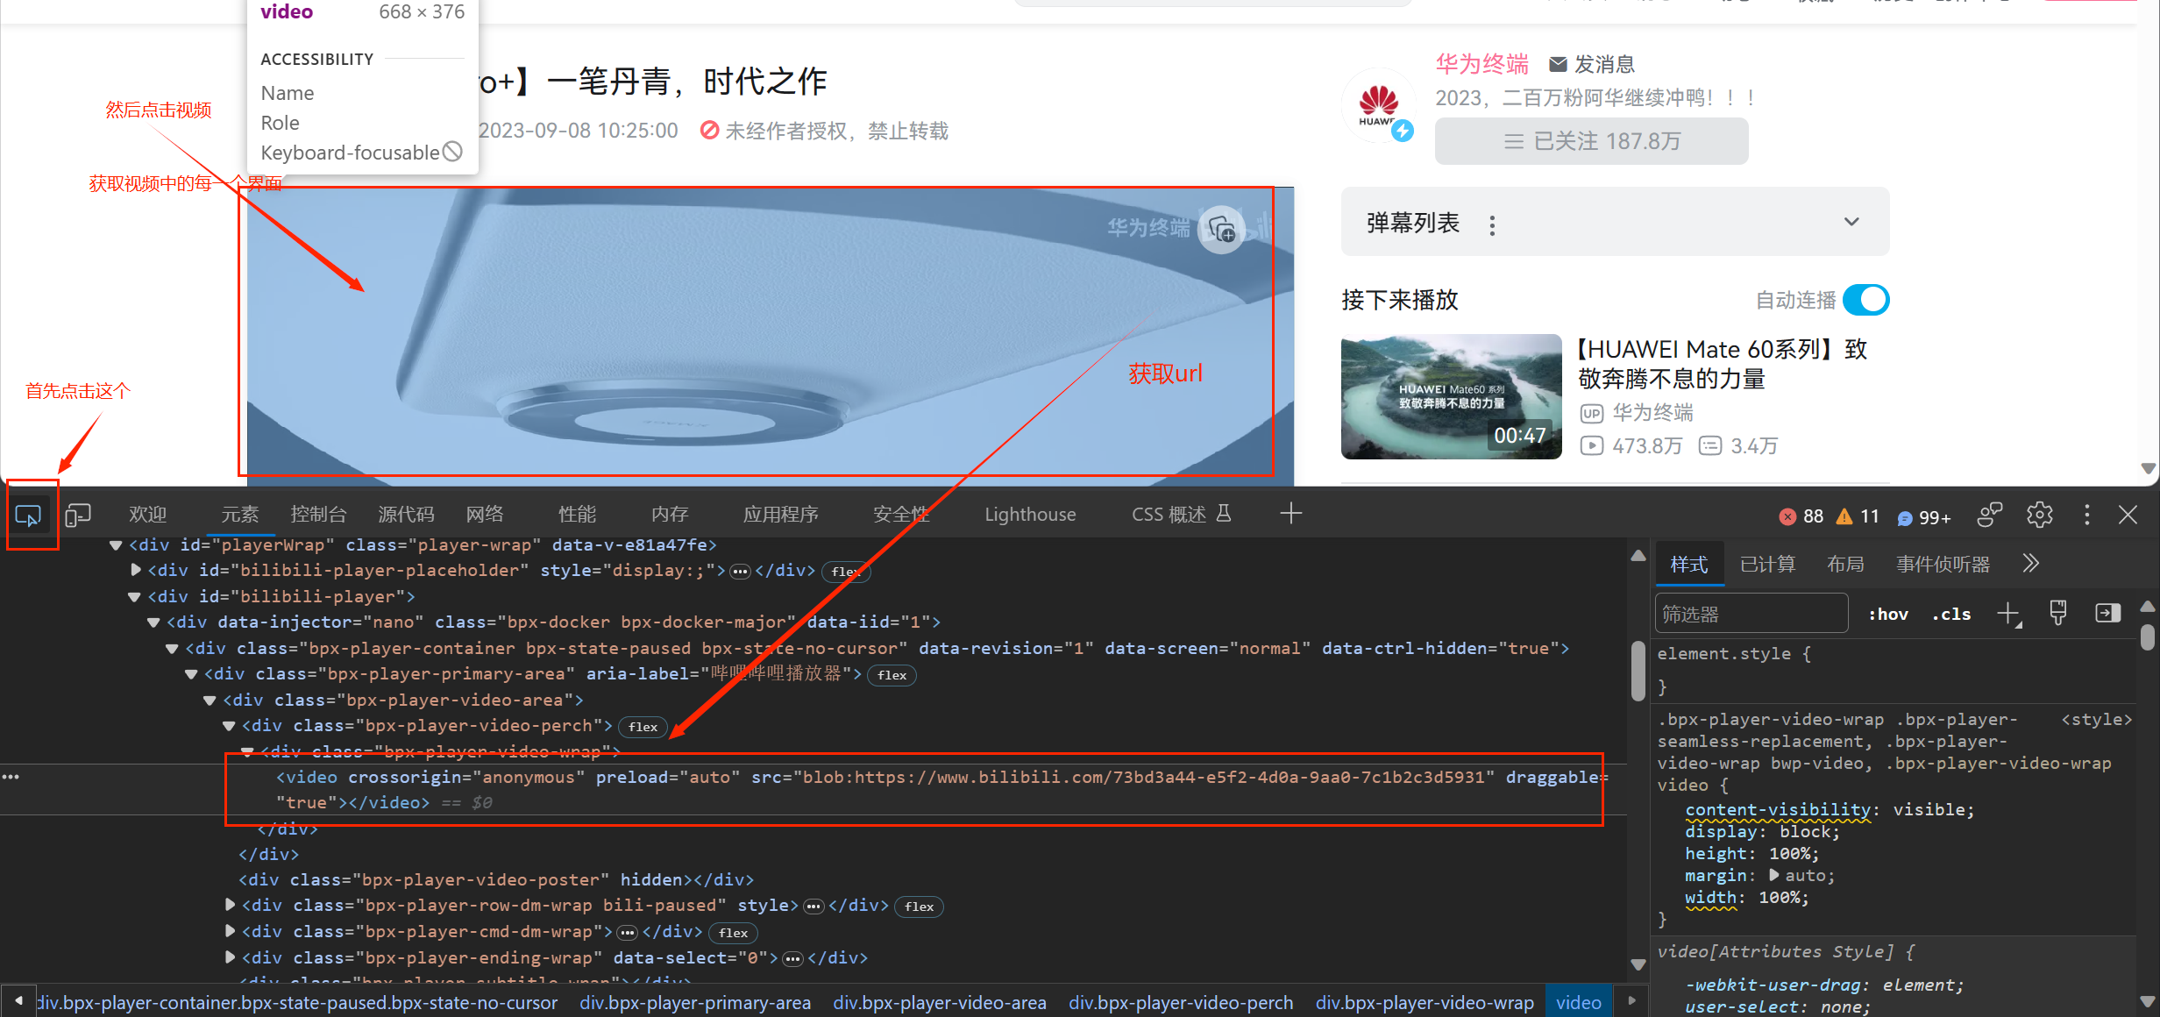This screenshot has height=1017, width=2160.
Task: Click the new style rule plus icon
Action: 2008,615
